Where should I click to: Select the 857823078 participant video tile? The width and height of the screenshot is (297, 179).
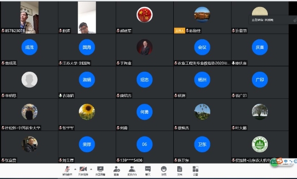coord(29,18)
